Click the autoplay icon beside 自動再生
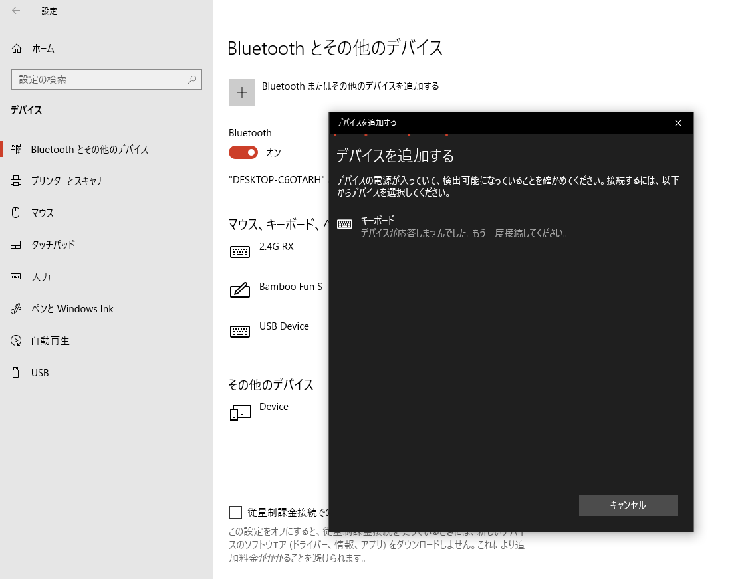The width and height of the screenshot is (740, 579). [x=16, y=341]
